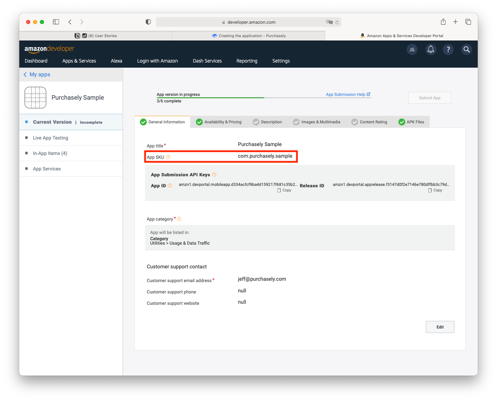Switch to the Description tab

click(267, 122)
